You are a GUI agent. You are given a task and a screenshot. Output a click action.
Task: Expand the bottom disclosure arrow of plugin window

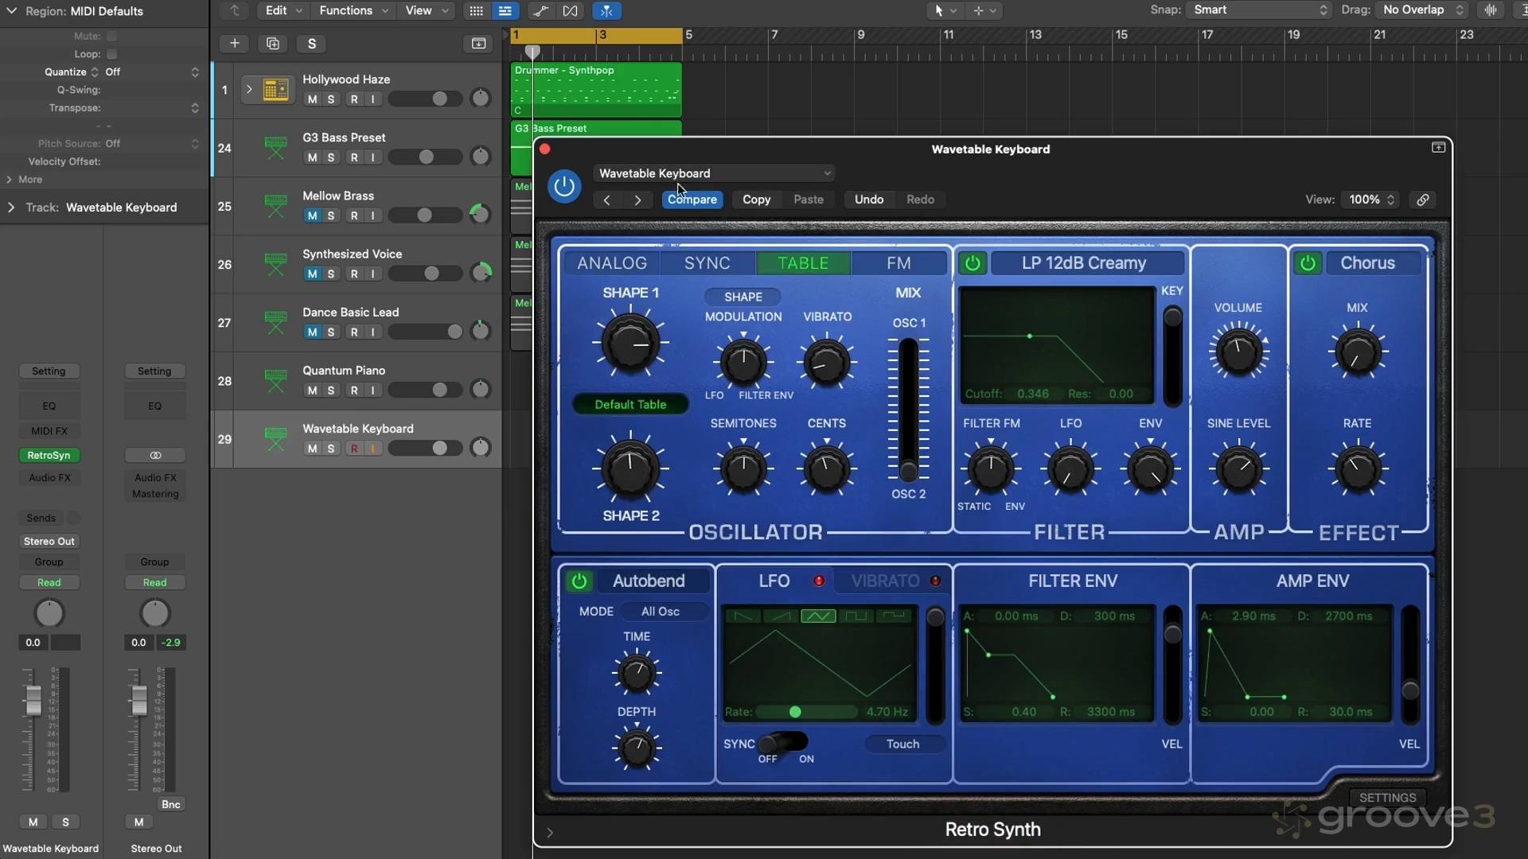tap(550, 833)
